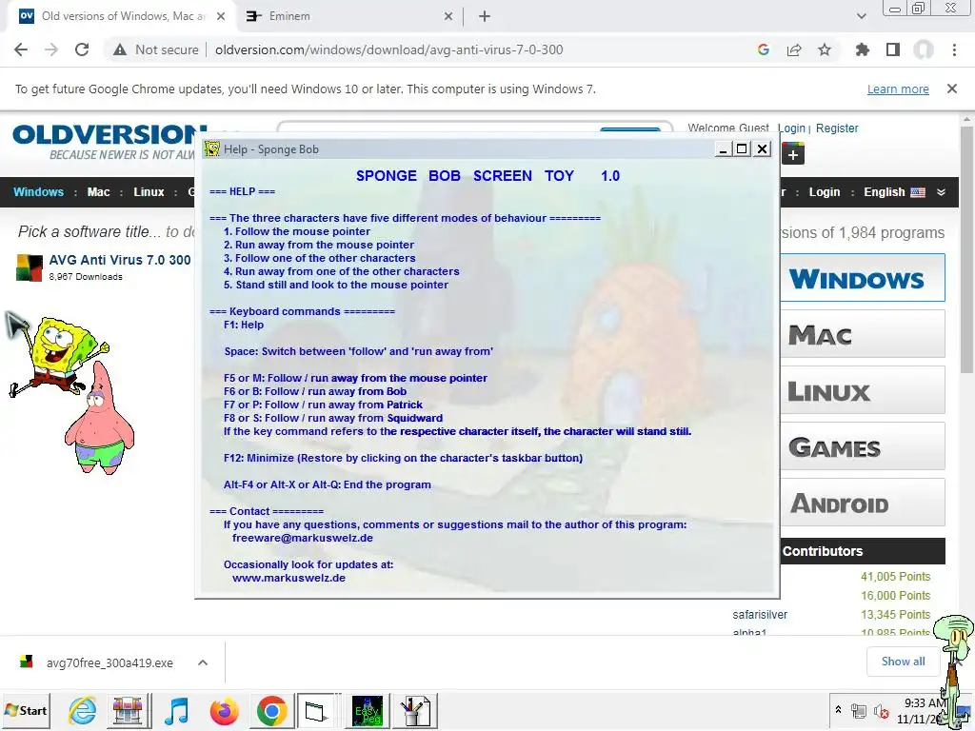Click the Games category button in sidebar

coord(862,446)
